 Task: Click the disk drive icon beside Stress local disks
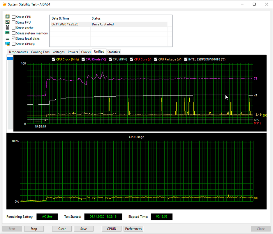pos(8,39)
